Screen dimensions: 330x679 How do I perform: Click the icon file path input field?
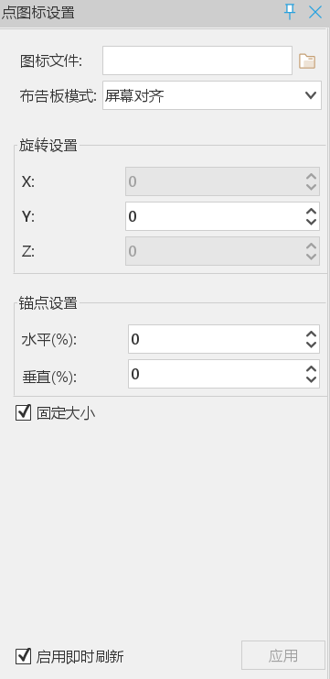click(x=197, y=60)
